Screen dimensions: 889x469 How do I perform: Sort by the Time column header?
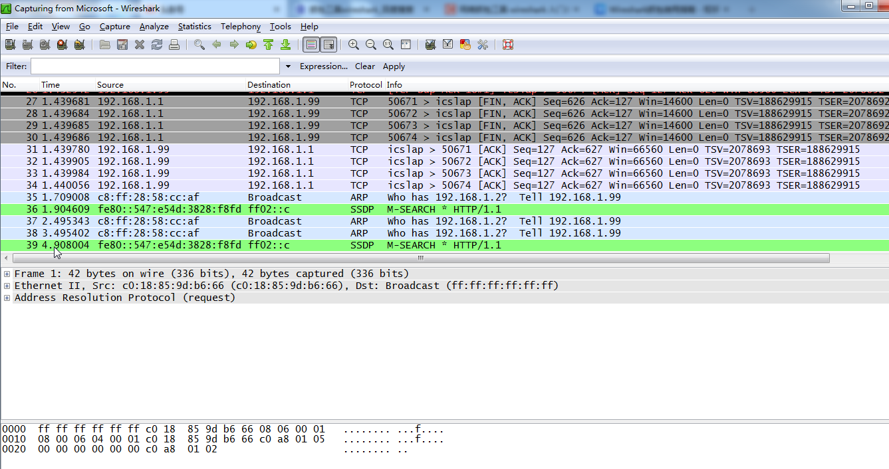pyautogui.click(x=66, y=85)
